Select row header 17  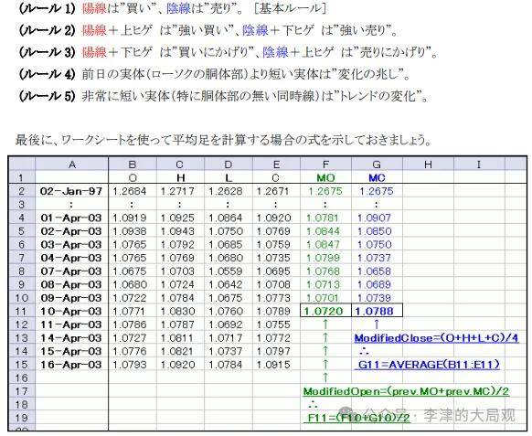coord(21,391)
